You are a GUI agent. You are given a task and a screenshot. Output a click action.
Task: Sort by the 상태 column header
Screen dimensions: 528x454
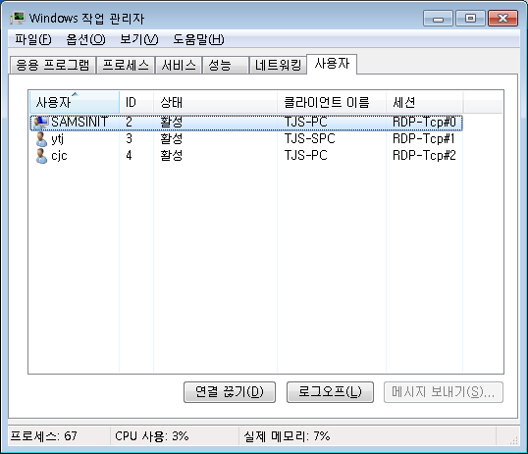[215, 102]
